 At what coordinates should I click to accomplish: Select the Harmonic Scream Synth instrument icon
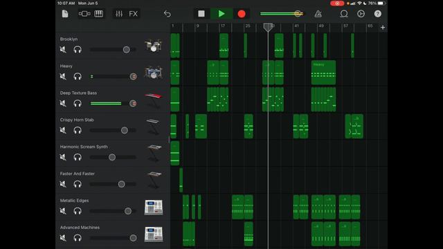pos(154,154)
